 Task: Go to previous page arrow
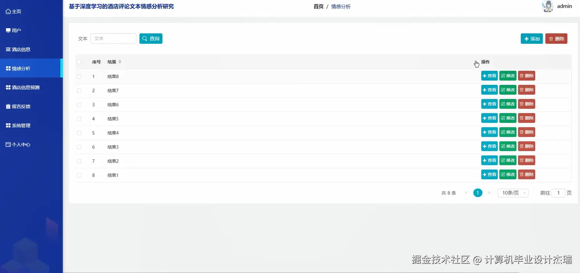pos(466,193)
